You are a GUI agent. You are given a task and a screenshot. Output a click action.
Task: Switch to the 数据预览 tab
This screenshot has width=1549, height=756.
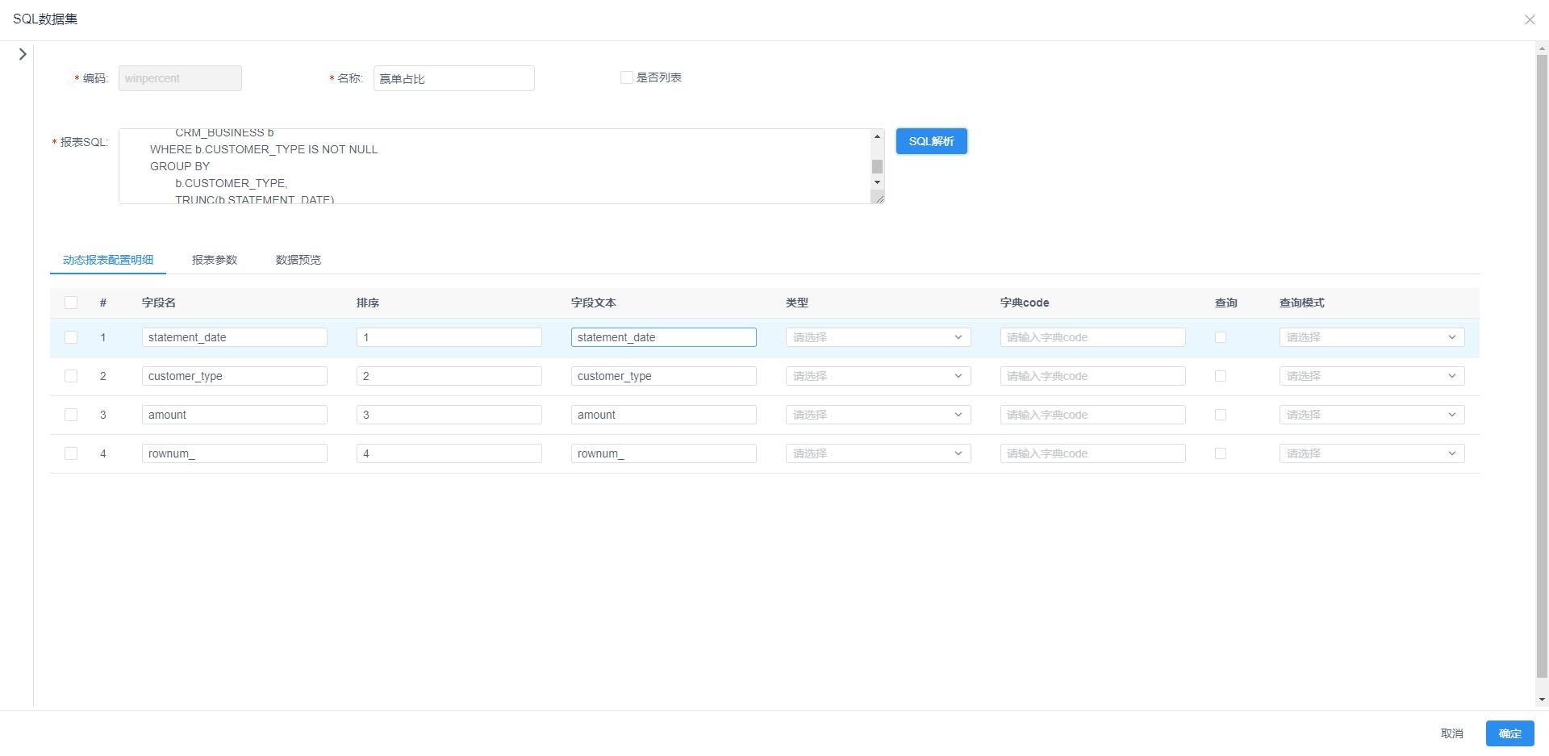click(x=297, y=260)
